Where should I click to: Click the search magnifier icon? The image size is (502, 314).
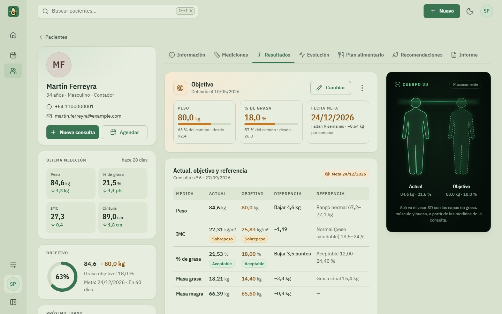(45, 11)
